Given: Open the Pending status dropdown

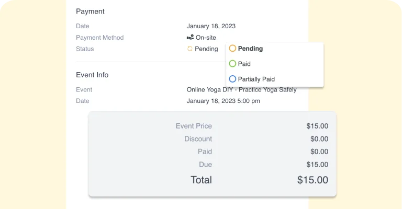Looking at the screenshot, I should pos(203,49).
